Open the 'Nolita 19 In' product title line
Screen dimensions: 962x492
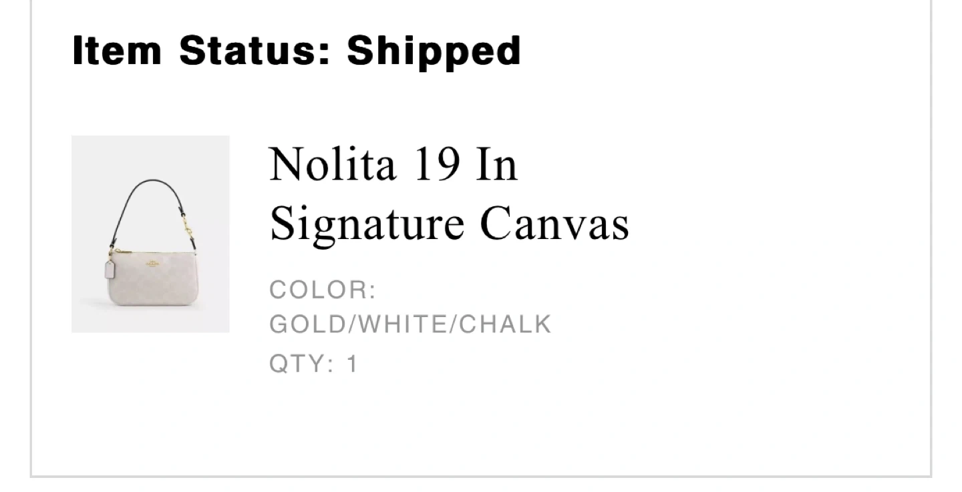(393, 164)
